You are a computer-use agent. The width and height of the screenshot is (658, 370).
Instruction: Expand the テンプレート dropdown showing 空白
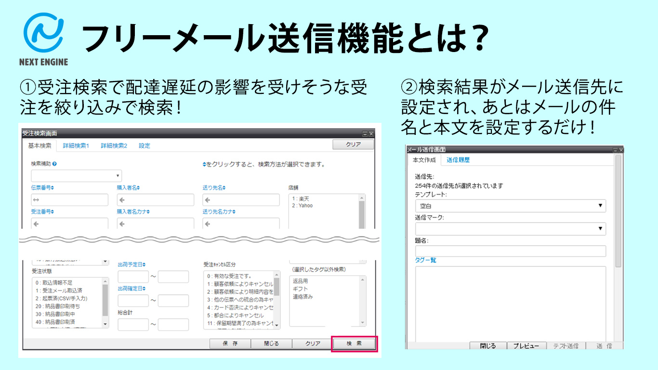pos(510,206)
